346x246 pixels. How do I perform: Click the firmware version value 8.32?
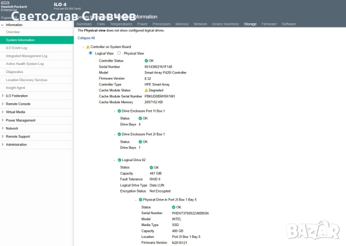click(x=148, y=78)
